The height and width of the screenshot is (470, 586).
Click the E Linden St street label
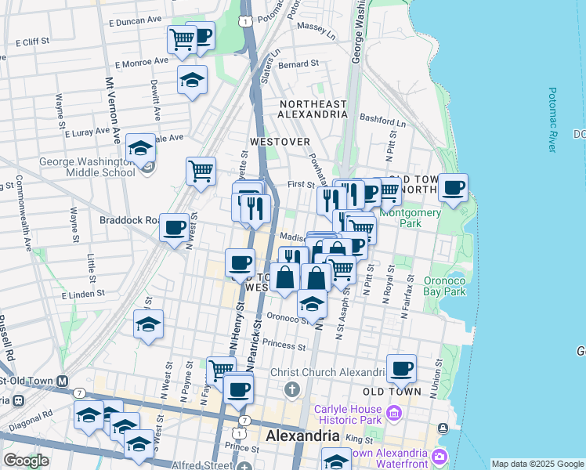pos(83,295)
